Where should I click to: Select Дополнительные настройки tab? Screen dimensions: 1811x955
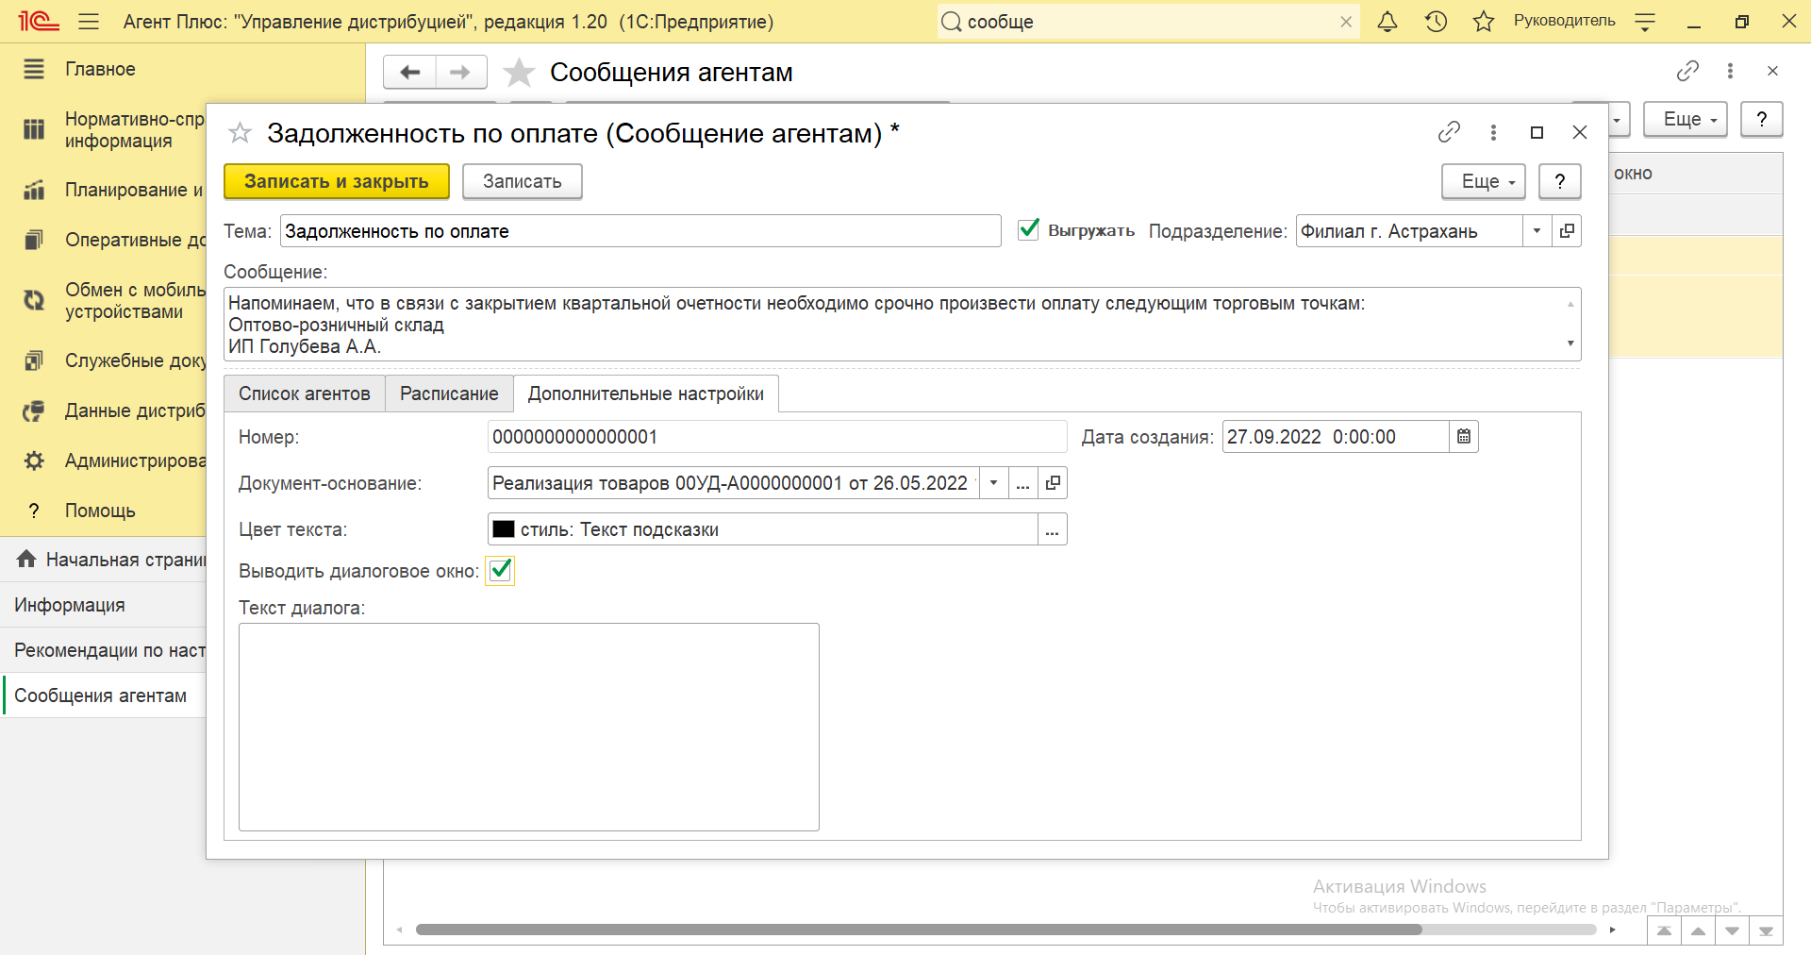point(646,394)
